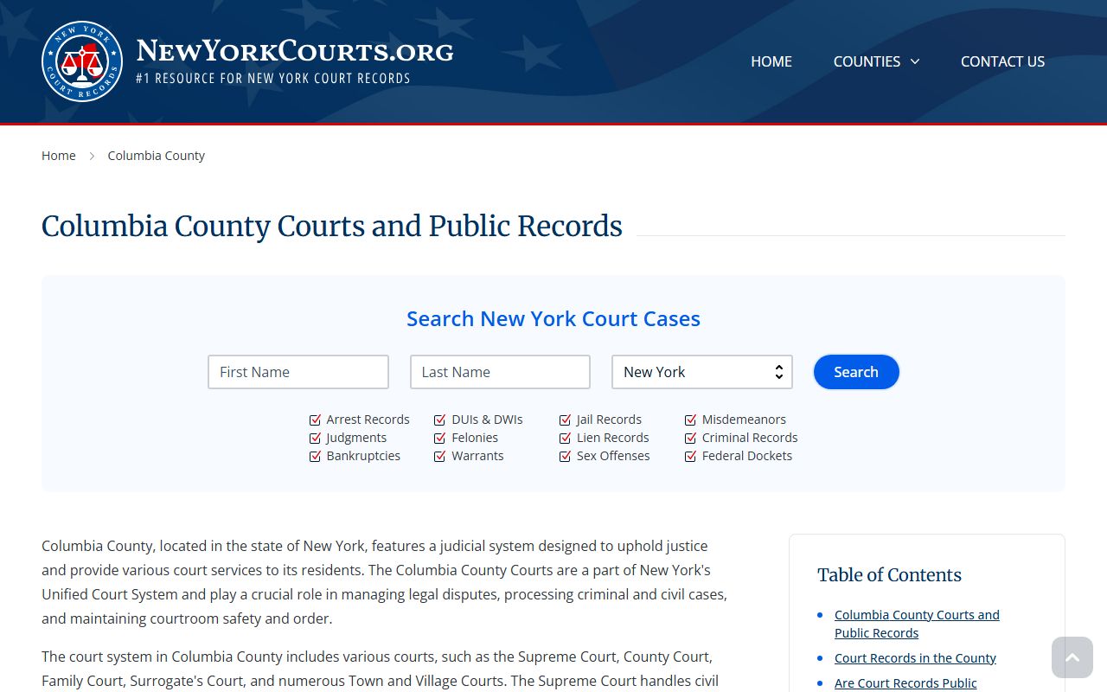This screenshot has width=1107, height=692.
Task: Open the CONTACT US page
Action: [x=1002, y=61]
